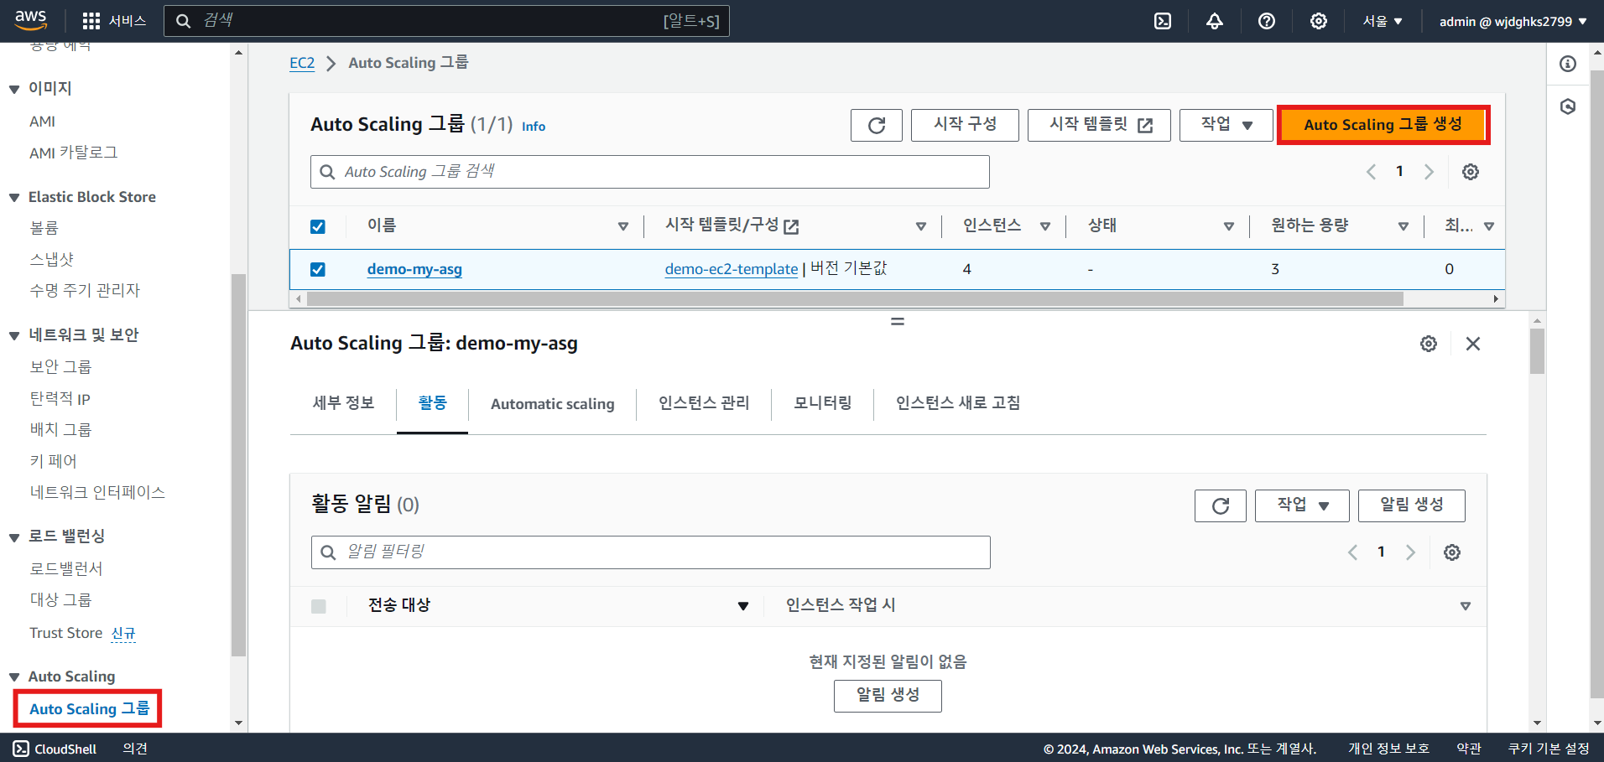Sort by the 인스턴스 column arrow
The width and height of the screenshot is (1604, 762).
1045,226
